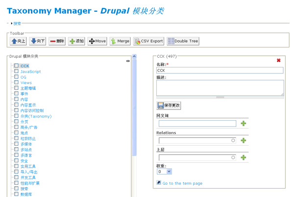
Task: Click the tree scrollbar up arrow
Action: 134,56
